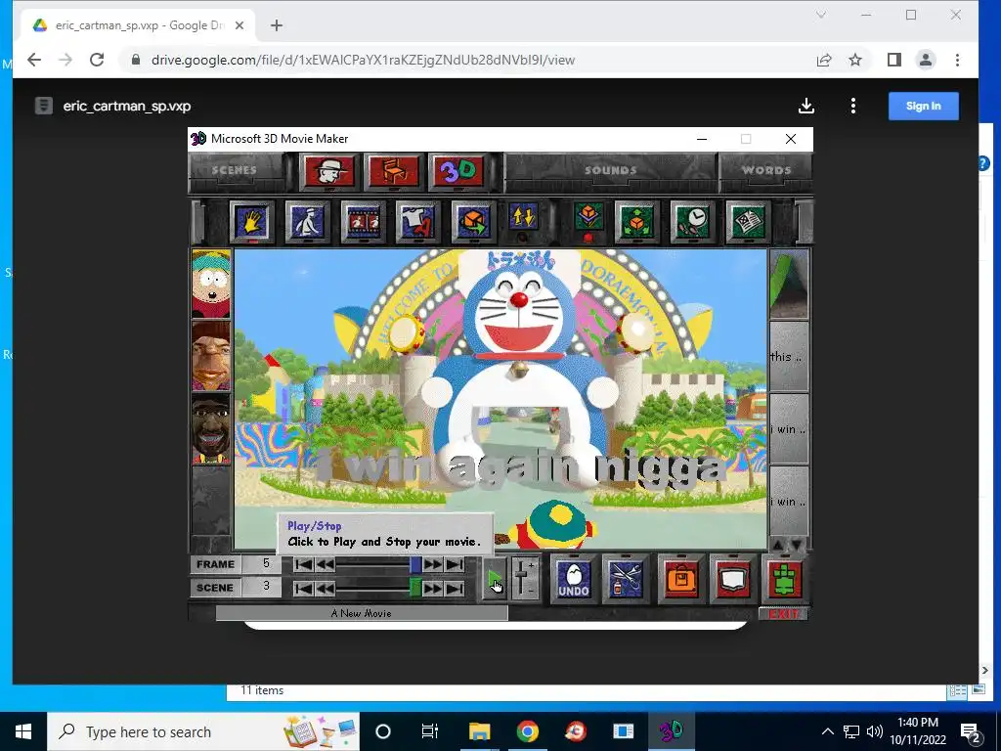Image resolution: width=1001 pixels, height=751 pixels.
Task: Open the 3D Movie Maker taskbar icon
Action: 671,731
